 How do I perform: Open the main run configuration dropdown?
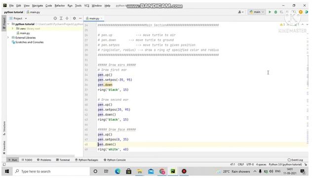(x=257, y=12)
